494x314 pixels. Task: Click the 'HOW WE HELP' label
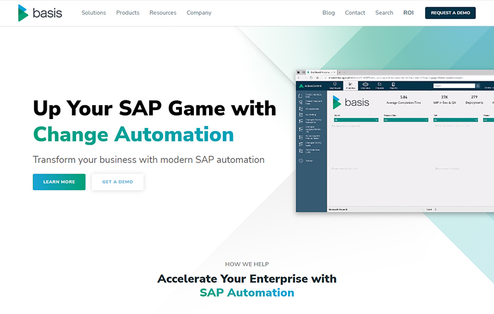pos(247,264)
